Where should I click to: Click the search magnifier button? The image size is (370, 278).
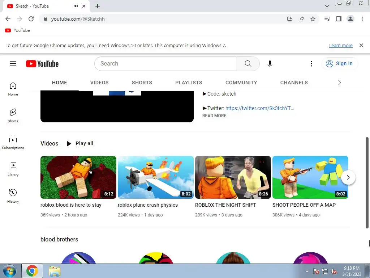[x=248, y=64]
